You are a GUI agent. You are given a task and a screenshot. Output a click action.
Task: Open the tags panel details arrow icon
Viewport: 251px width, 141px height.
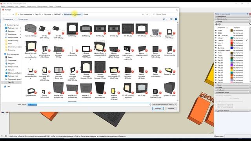[249, 24]
